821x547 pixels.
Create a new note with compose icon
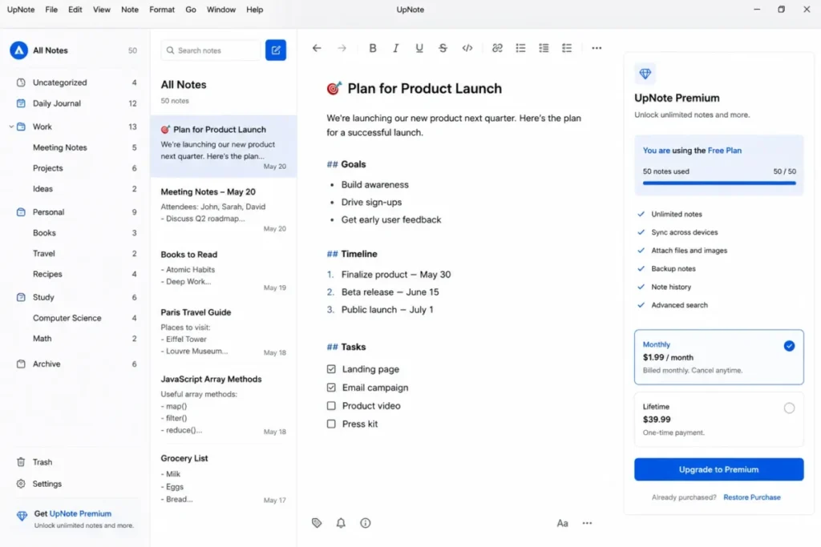coord(276,50)
